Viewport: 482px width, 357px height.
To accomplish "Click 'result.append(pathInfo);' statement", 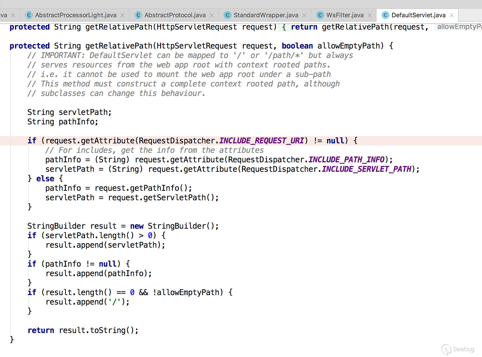I will tap(99, 273).
